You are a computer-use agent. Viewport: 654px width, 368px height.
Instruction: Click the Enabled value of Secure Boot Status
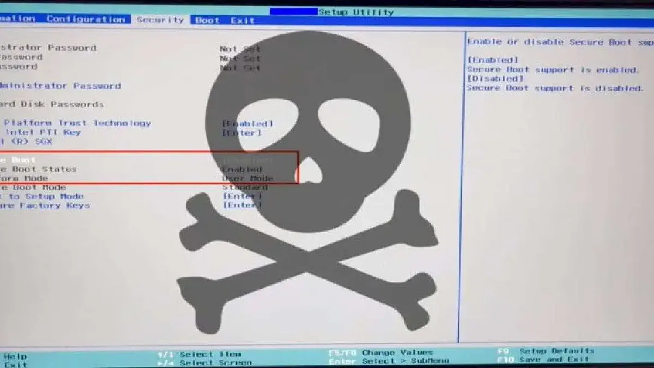(242, 170)
